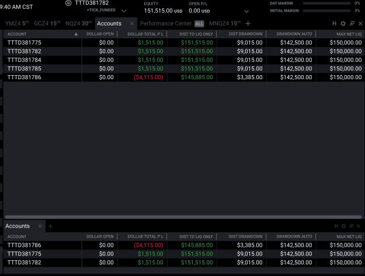This screenshot has width=365, height=276.
Task: Sort the upper table by DOLLAR OPEN
Action: (100, 34)
